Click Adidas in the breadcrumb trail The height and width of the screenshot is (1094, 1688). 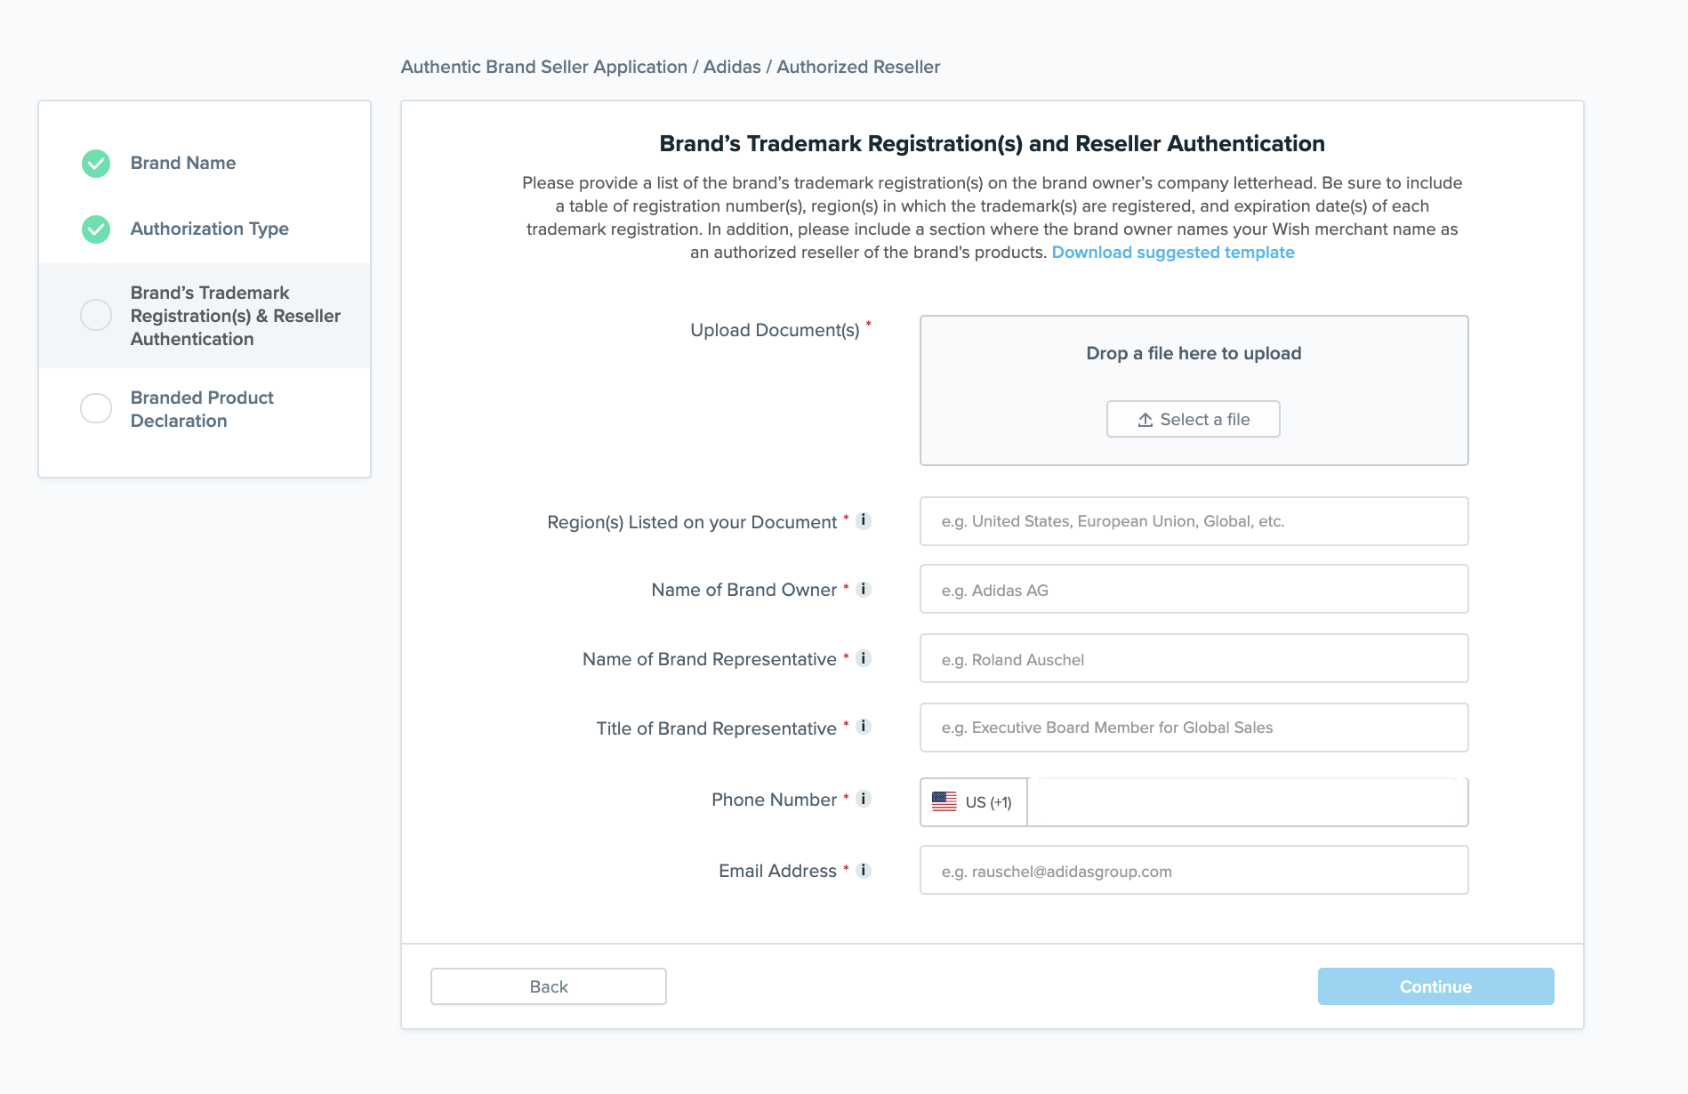point(731,67)
